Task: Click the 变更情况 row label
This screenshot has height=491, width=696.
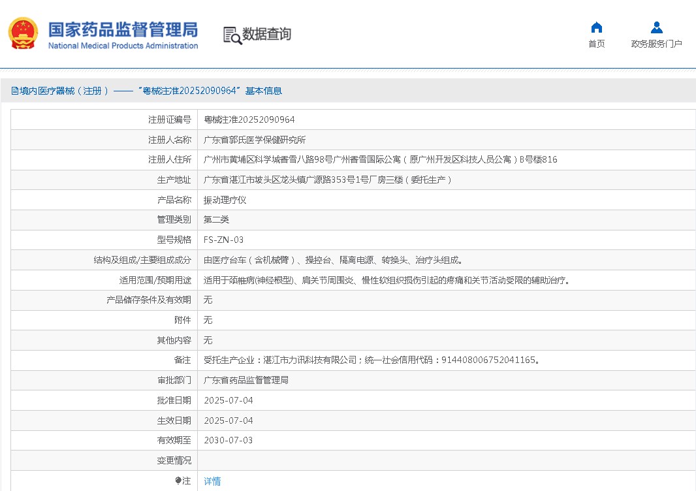Action: point(174,461)
